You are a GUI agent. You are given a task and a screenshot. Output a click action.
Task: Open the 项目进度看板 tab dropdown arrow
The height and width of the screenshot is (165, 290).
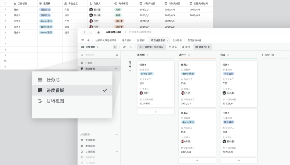(168, 40)
